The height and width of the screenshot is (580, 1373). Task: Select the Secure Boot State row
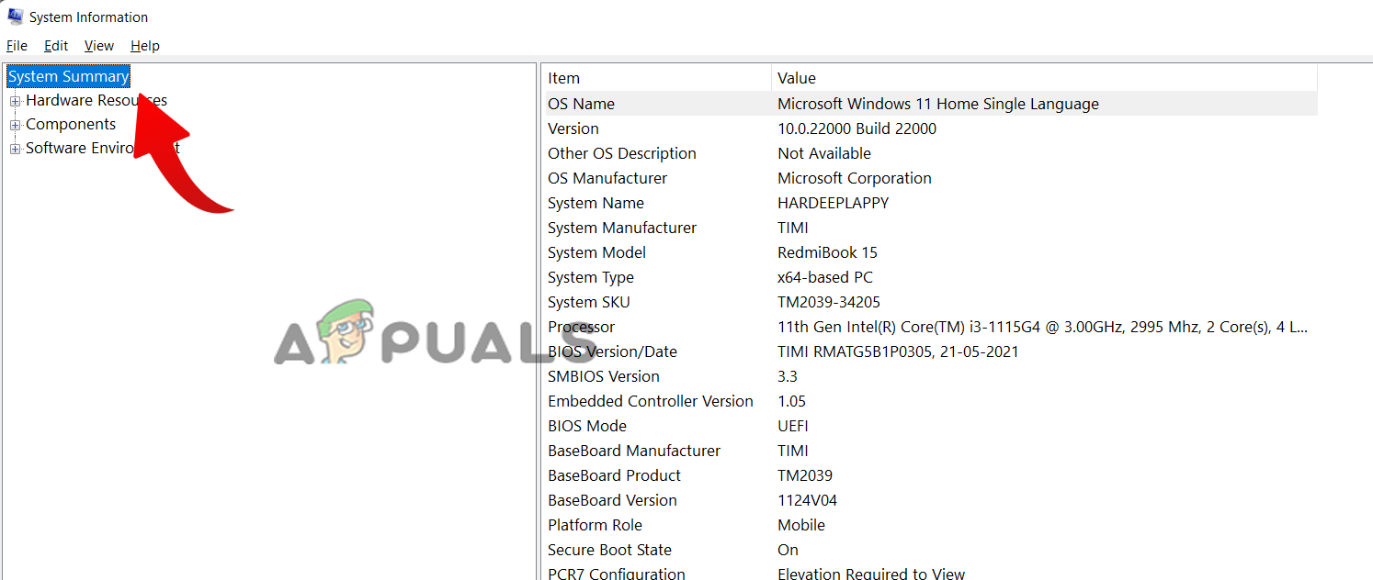(x=609, y=550)
